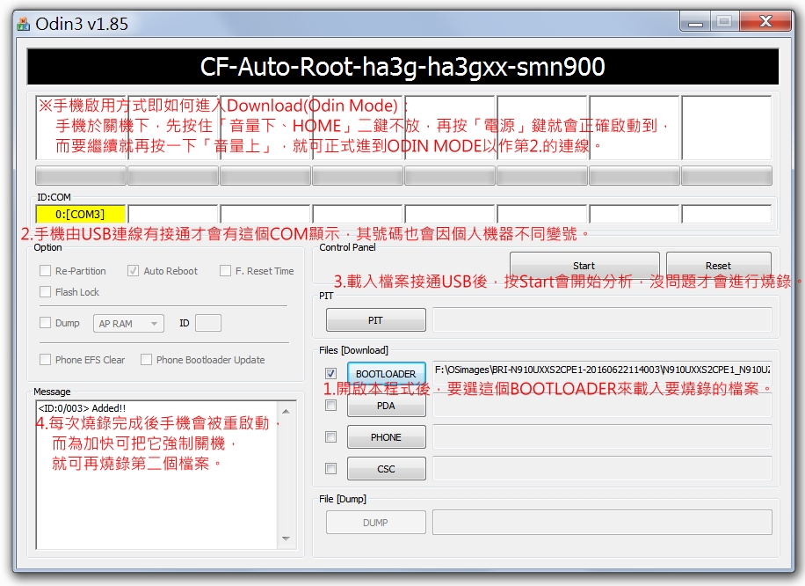Click the PHONE file path field

(x=602, y=437)
